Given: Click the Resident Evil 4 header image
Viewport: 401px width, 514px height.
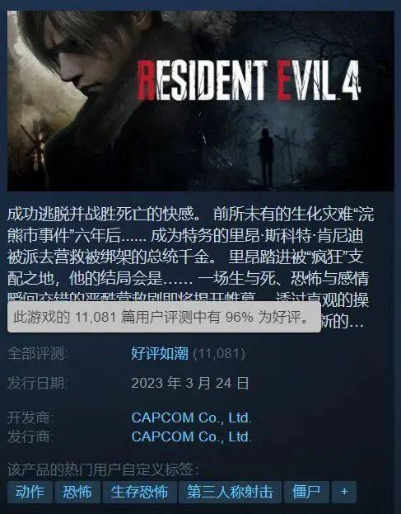Looking at the screenshot, I should pyautogui.click(x=201, y=101).
